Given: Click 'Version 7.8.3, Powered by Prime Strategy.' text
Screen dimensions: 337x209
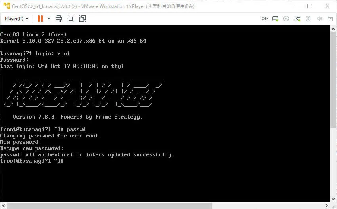Looking at the screenshot, I should pos(78,117).
